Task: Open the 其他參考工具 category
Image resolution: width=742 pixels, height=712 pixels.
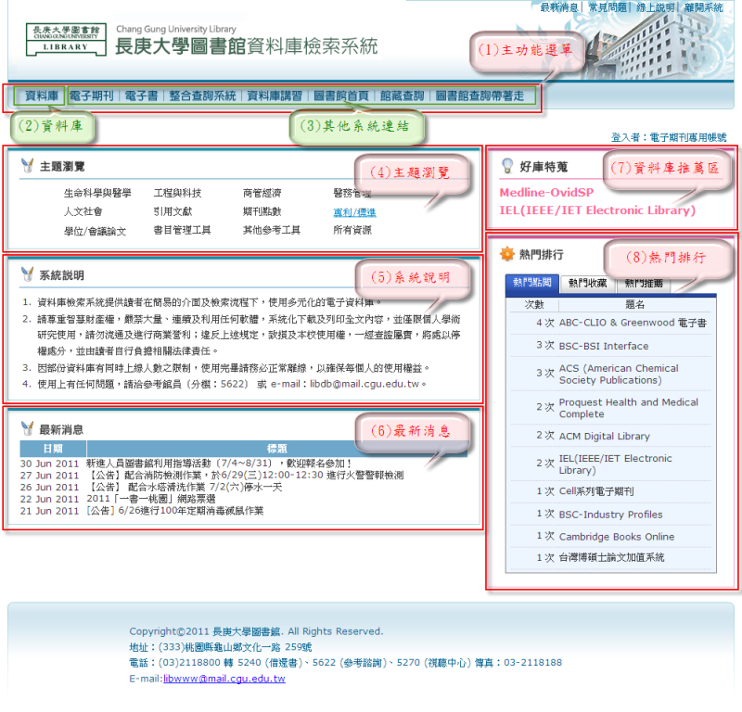Action: (272, 230)
